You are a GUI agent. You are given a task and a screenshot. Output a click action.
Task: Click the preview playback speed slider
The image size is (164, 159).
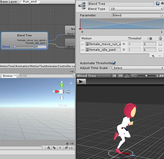click(x=146, y=76)
